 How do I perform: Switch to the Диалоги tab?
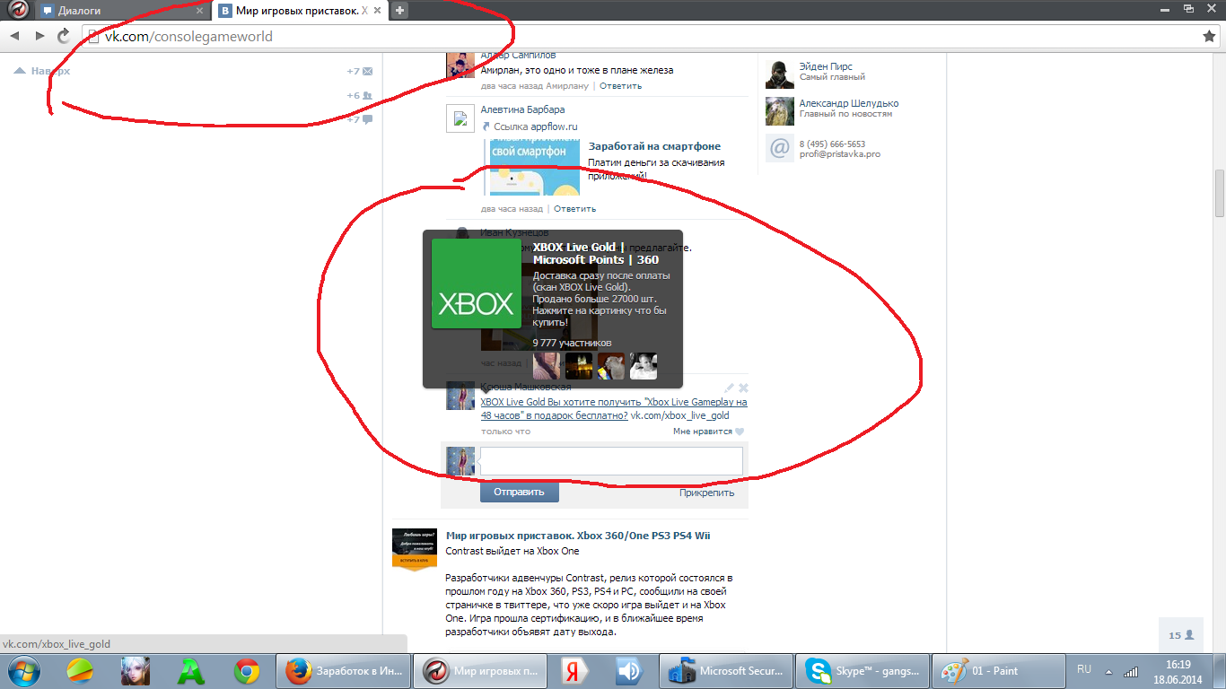[122, 11]
